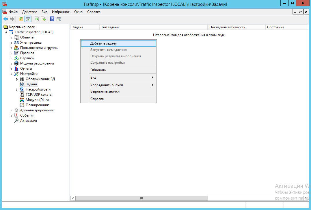Image resolution: width=311 pixels, height=210 pixels.
Task: Click the Up One Level folder icon
Action: [21, 19]
